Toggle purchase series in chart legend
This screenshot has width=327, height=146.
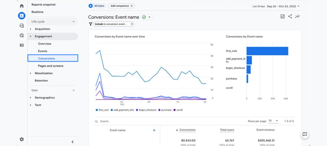click(165, 110)
